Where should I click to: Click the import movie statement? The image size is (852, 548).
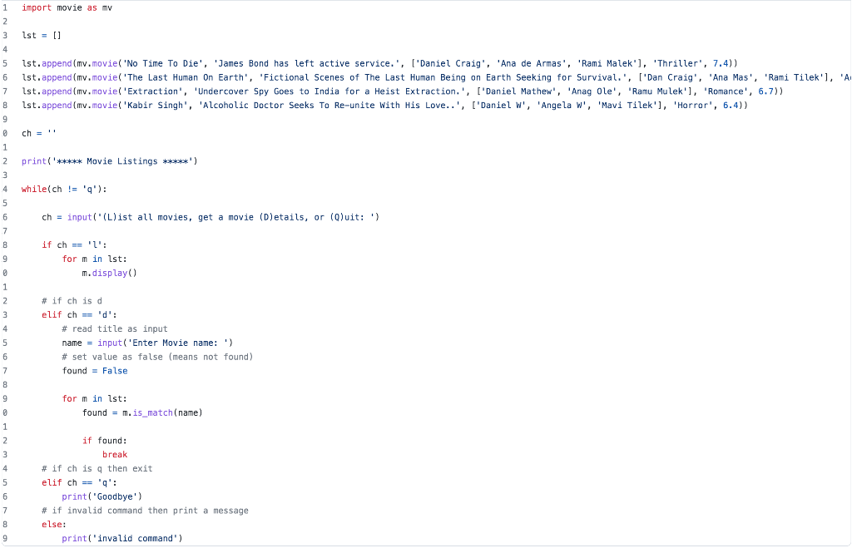(x=50, y=7)
